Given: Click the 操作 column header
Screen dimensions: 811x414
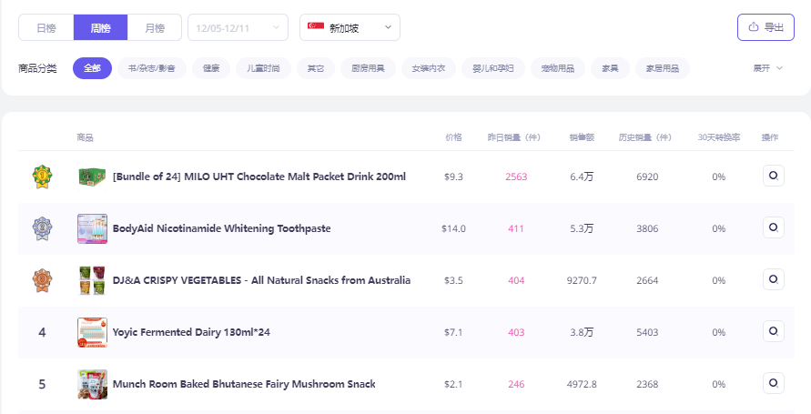Looking at the screenshot, I should click(770, 137).
